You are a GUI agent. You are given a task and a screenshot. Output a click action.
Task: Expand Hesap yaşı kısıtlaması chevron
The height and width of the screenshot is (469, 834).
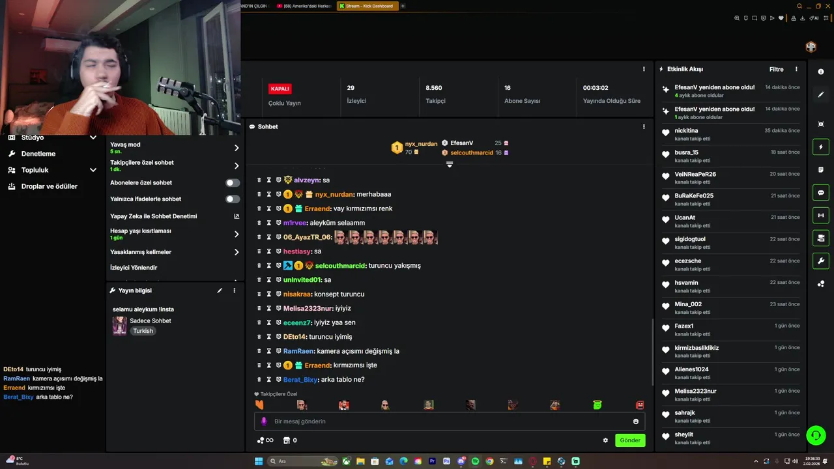coord(237,234)
